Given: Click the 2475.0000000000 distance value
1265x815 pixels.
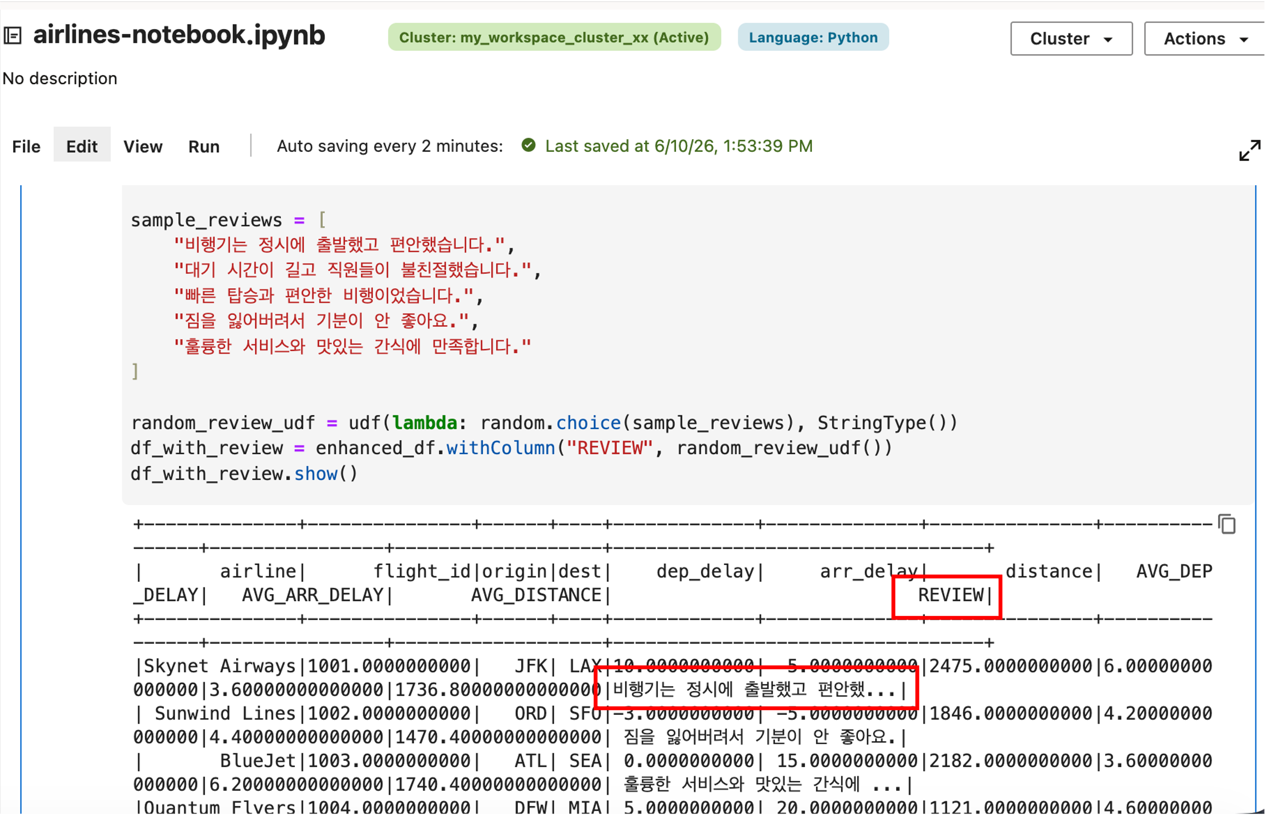Looking at the screenshot, I should (1011, 666).
